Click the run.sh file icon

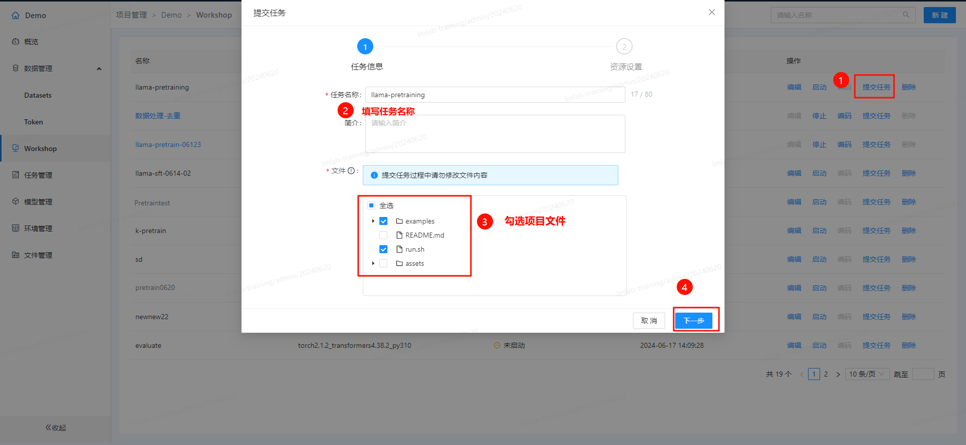click(399, 249)
